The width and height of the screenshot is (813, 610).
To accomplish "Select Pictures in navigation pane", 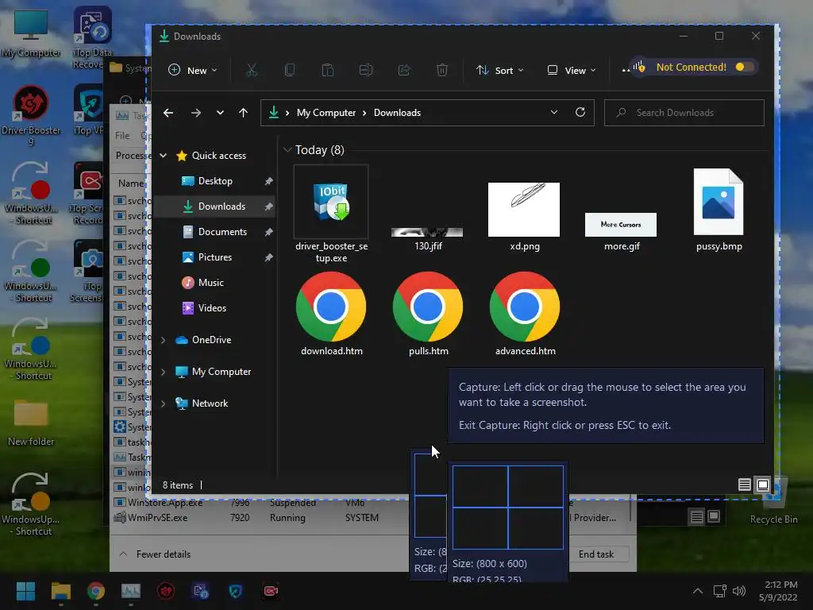I will (214, 257).
